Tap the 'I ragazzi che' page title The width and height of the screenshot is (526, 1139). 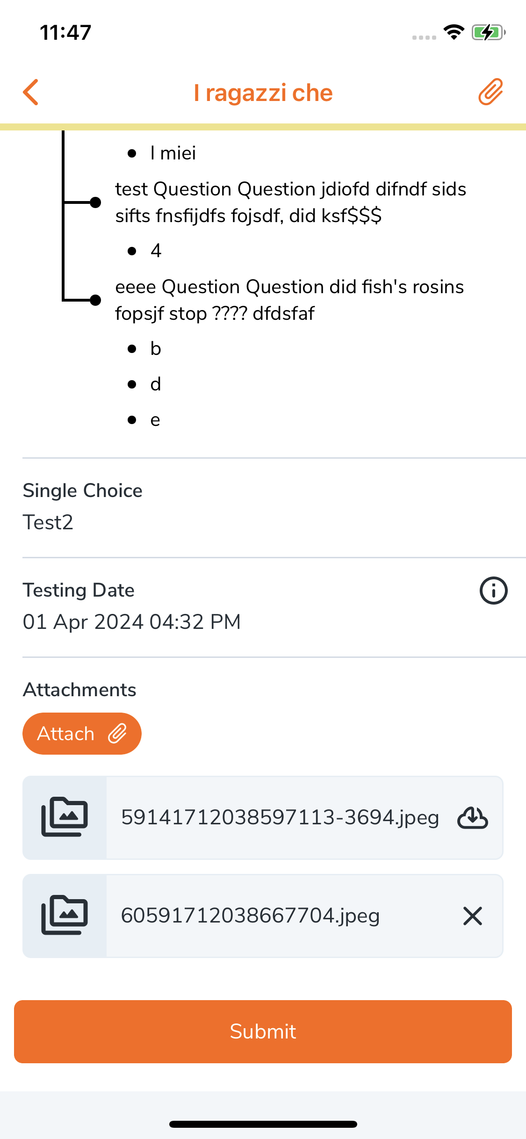(263, 93)
